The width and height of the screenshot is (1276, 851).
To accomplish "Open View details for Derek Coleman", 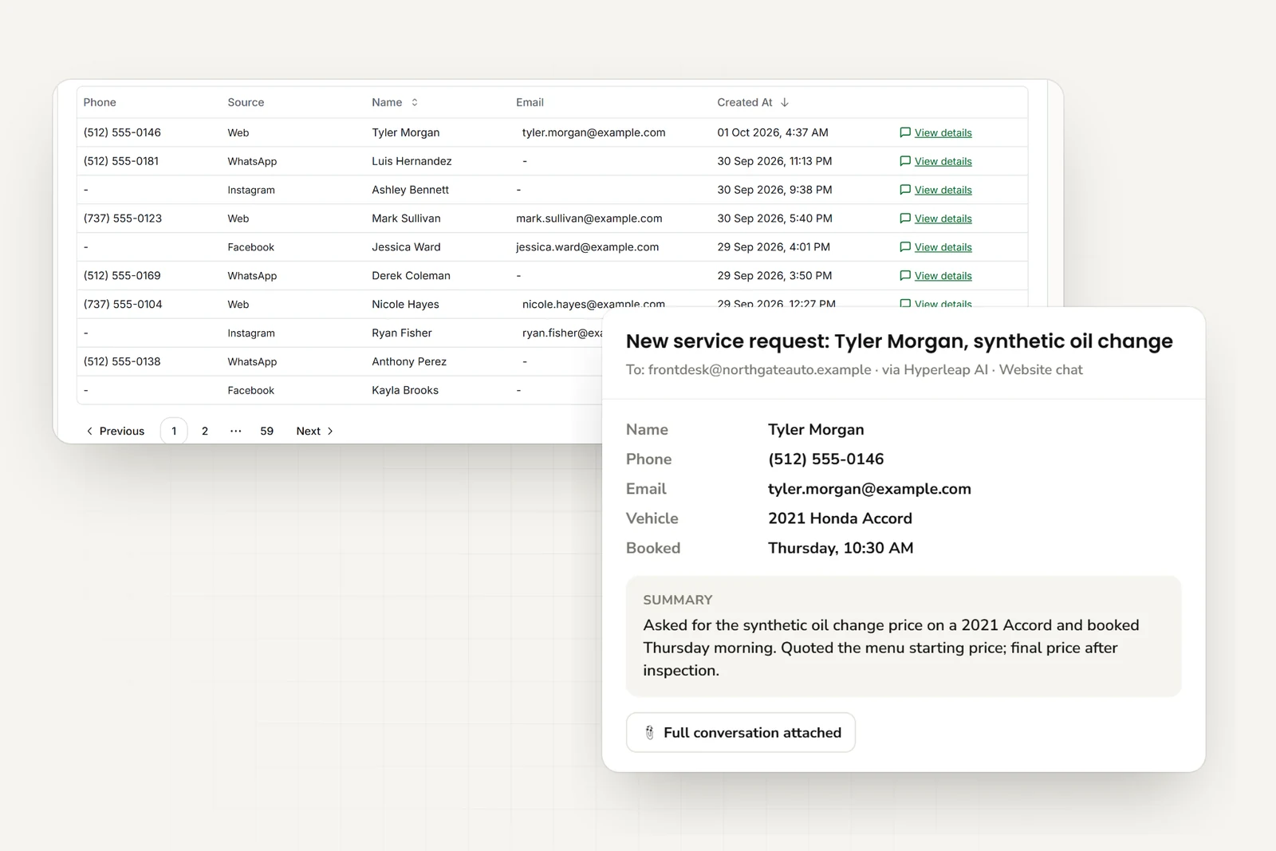I will 943,276.
